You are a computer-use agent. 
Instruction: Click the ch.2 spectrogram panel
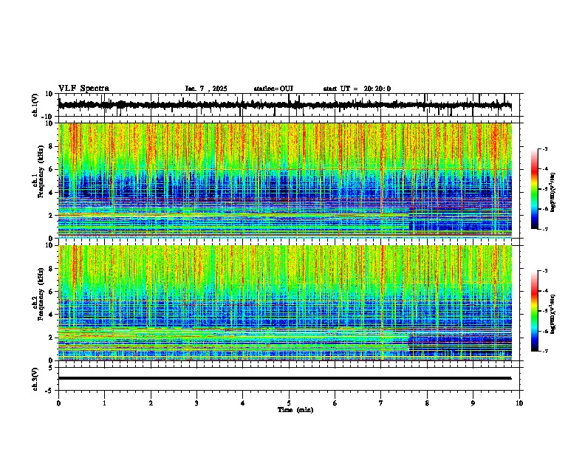(284, 303)
